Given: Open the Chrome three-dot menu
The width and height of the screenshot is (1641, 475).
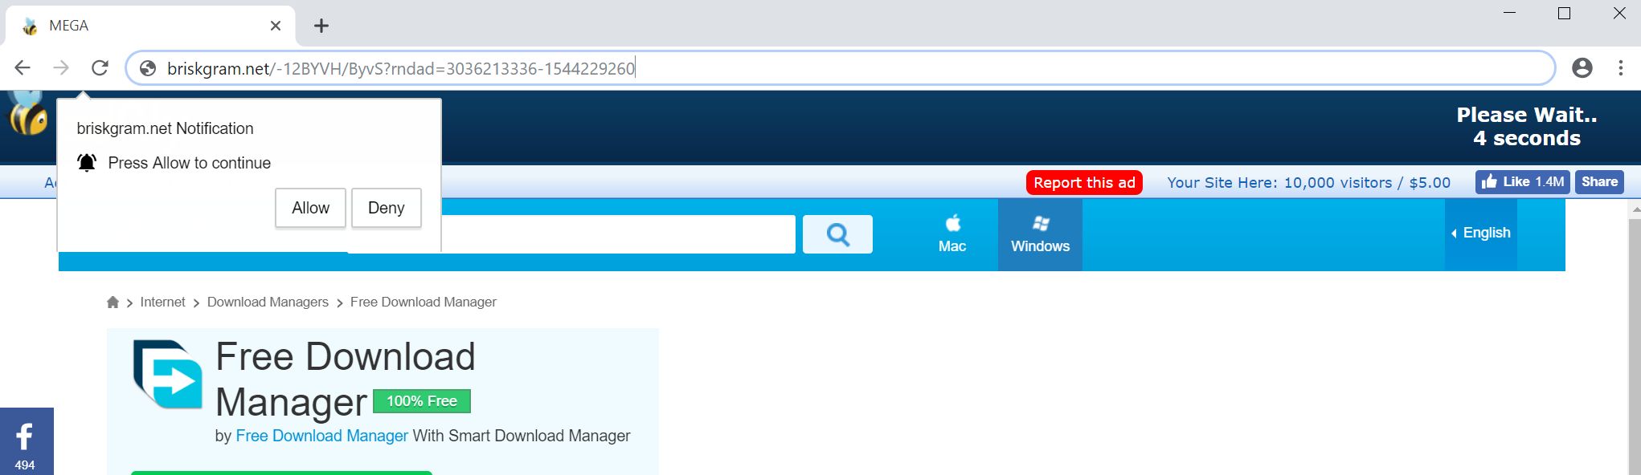Looking at the screenshot, I should (x=1620, y=68).
